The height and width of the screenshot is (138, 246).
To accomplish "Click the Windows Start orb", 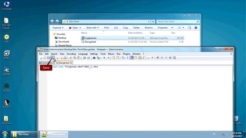I will [5, 135].
